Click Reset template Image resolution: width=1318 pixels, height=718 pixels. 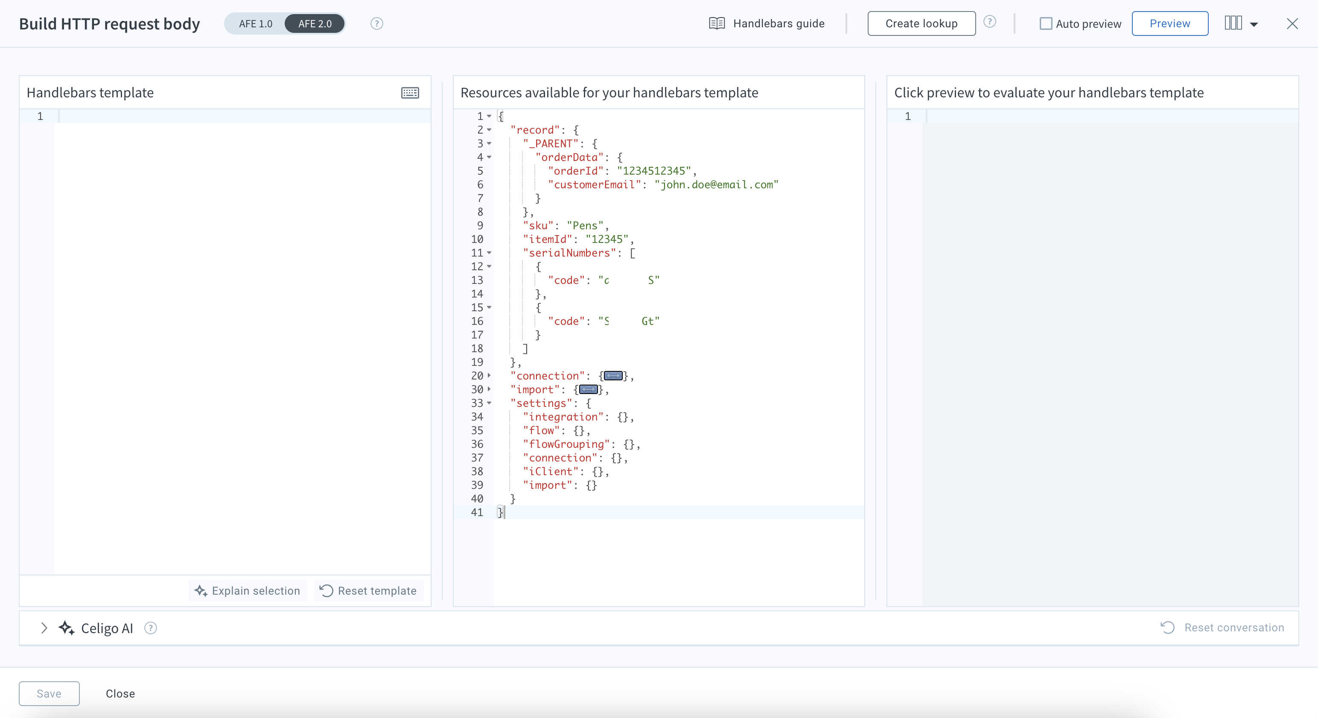coord(368,590)
